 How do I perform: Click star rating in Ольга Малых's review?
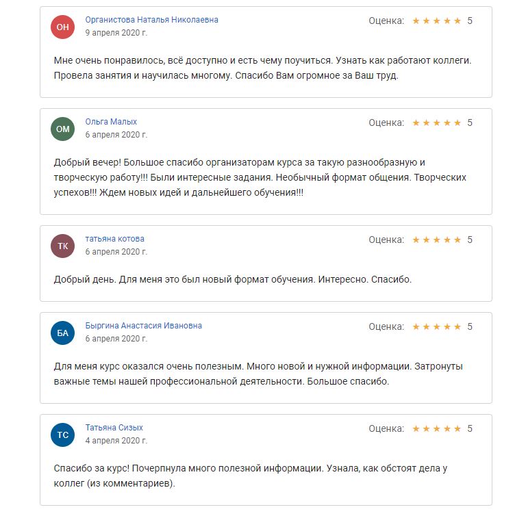437,122
